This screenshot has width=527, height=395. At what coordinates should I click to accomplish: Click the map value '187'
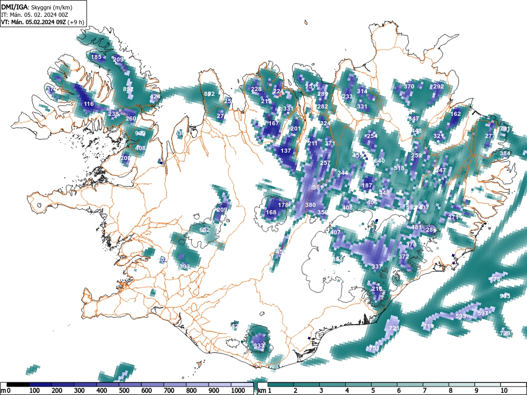367,185
